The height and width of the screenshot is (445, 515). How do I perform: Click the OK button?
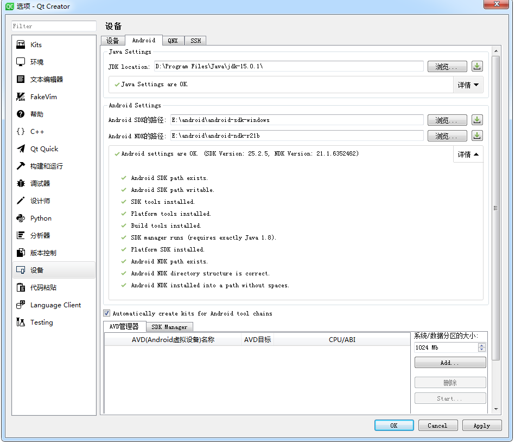click(394, 425)
